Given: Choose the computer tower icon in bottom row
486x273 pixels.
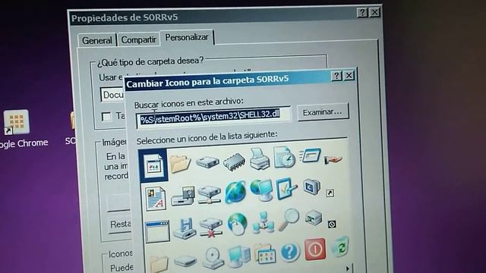Looking at the screenshot, I should point(239,256).
